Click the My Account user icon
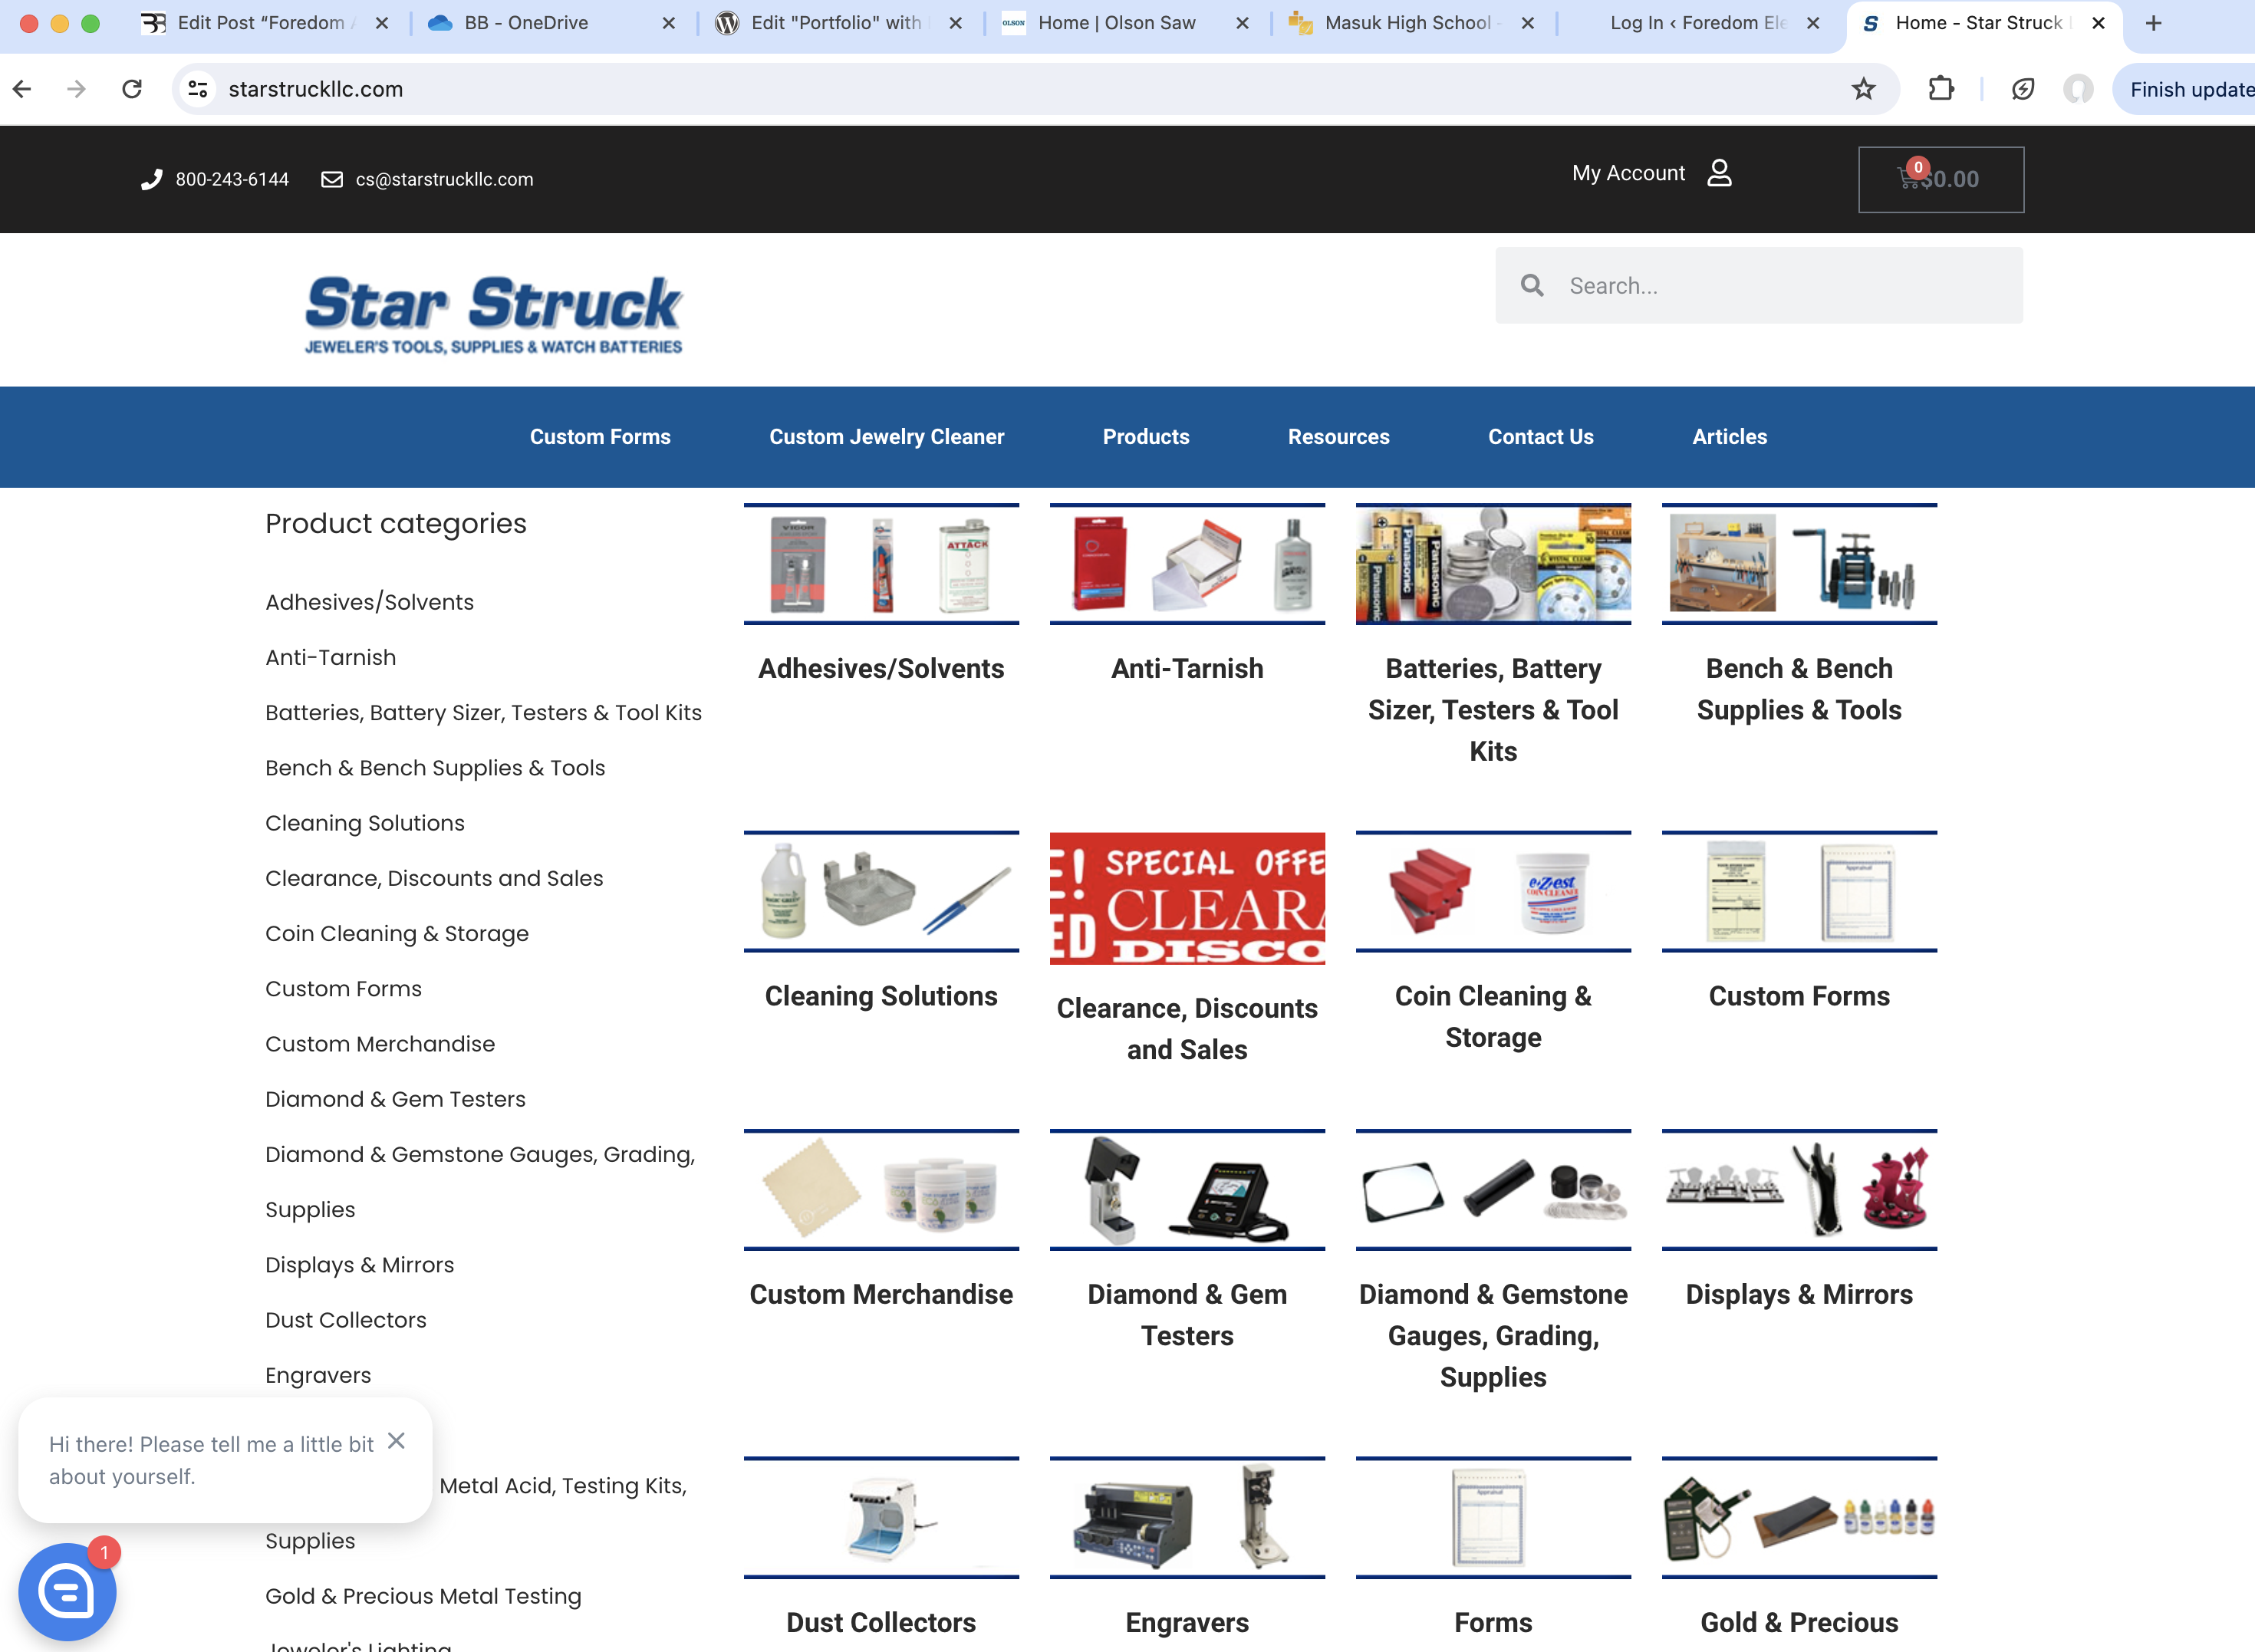 pos(1719,173)
